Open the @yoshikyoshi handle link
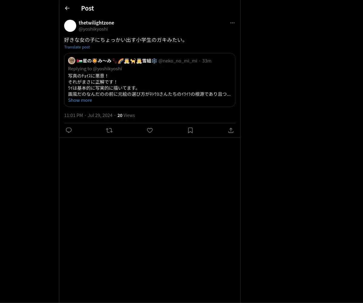 pos(93,29)
